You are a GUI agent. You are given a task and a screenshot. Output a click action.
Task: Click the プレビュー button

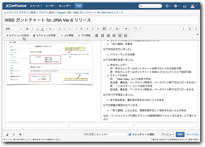pos(168,134)
